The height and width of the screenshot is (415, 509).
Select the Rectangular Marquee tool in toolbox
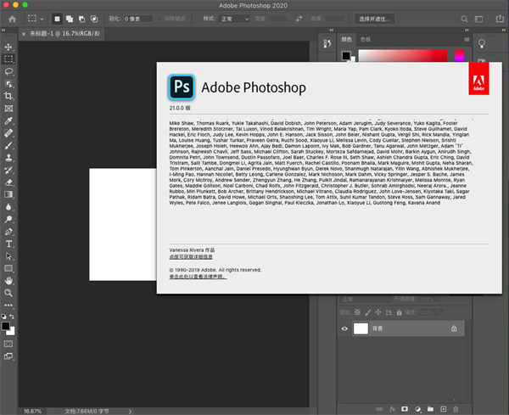[8, 59]
